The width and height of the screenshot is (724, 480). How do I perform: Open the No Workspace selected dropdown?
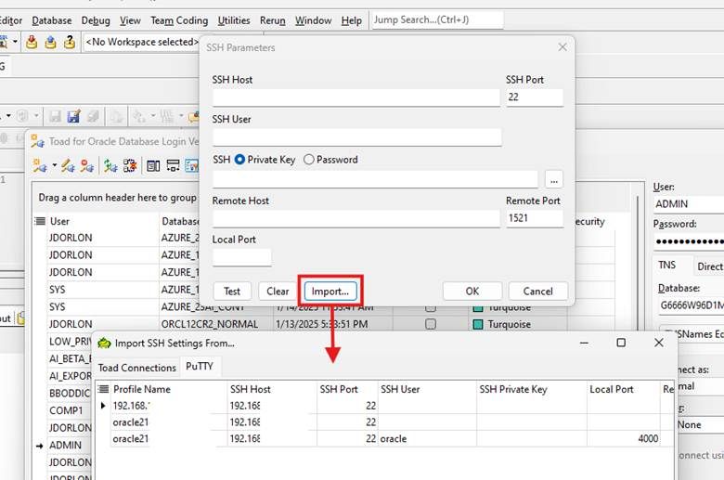click(x=142, y=42)
